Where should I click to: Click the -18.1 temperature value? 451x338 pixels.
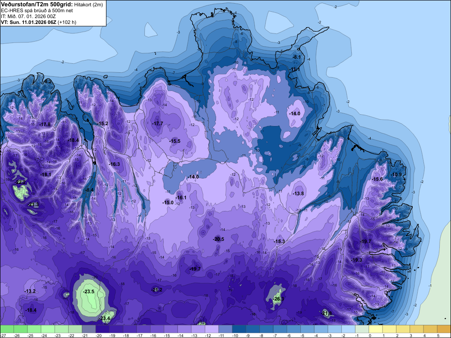(x=46, y=174)
